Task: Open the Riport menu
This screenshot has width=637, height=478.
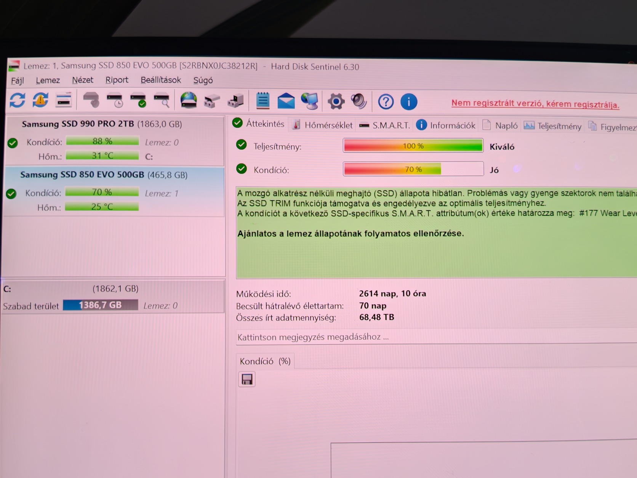Action: (x=117, y=80)
